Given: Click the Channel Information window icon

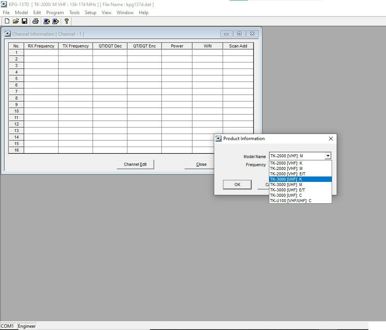Looking at the screenshot, I should [x=8, y=34].
